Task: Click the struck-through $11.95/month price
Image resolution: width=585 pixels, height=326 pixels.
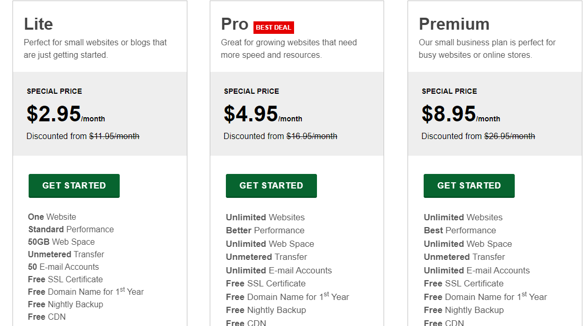Action: (114, 136)
